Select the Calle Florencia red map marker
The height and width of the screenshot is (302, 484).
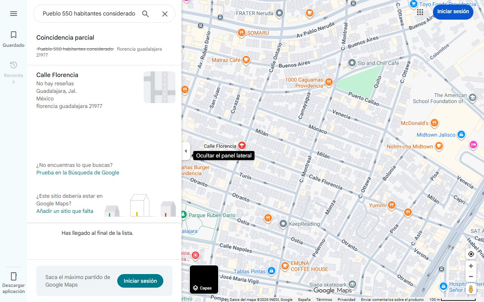coord(242,145)
